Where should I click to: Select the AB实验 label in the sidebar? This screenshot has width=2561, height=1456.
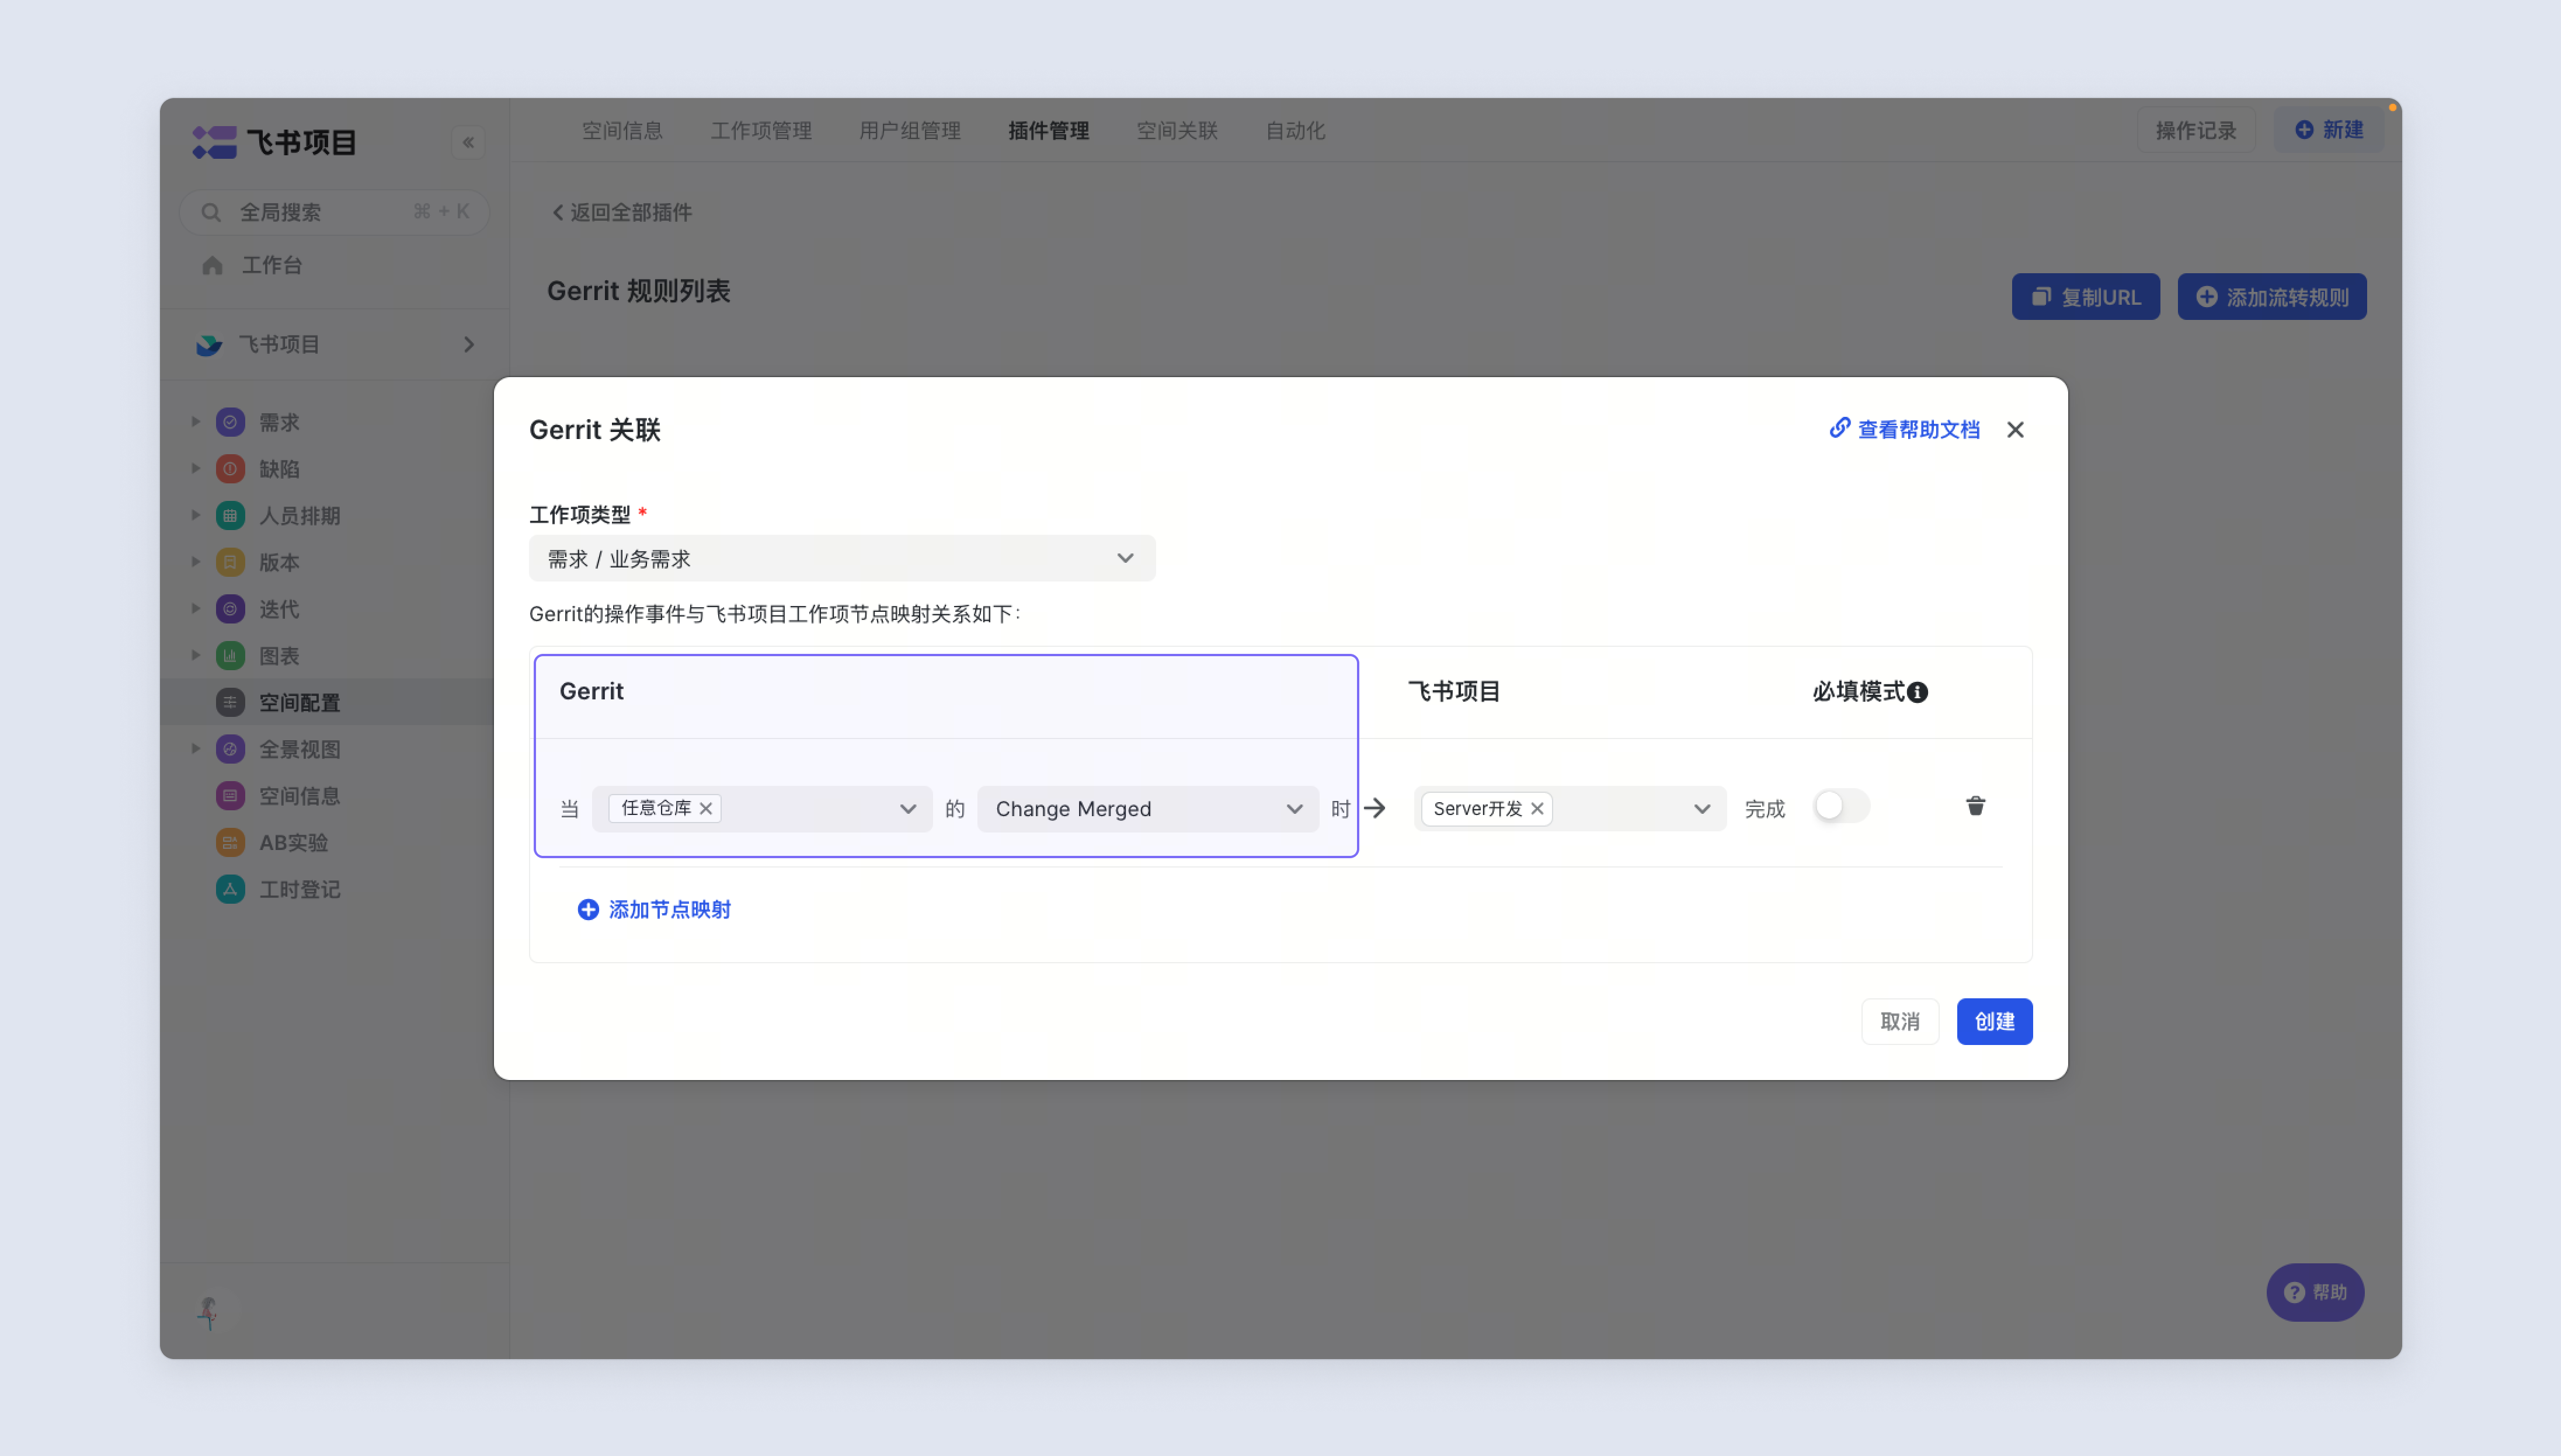point(294,843)
